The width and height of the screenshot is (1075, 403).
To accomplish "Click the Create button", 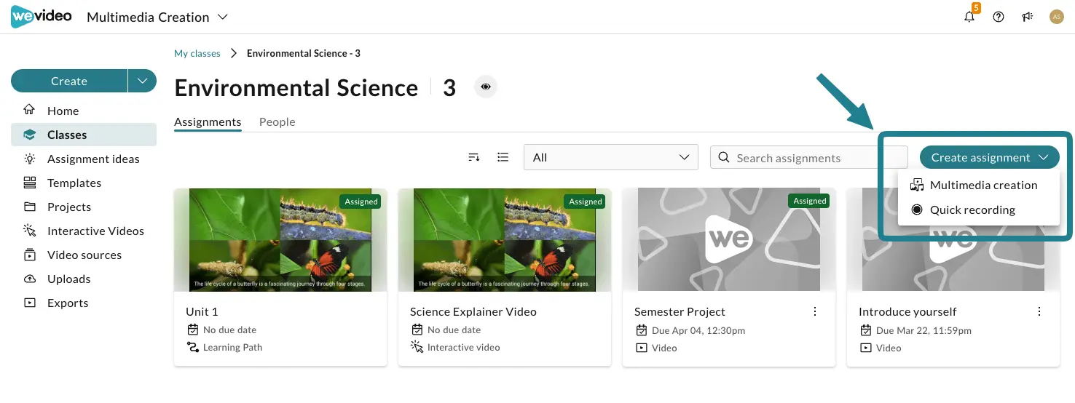I will click(x=69, y=81).
